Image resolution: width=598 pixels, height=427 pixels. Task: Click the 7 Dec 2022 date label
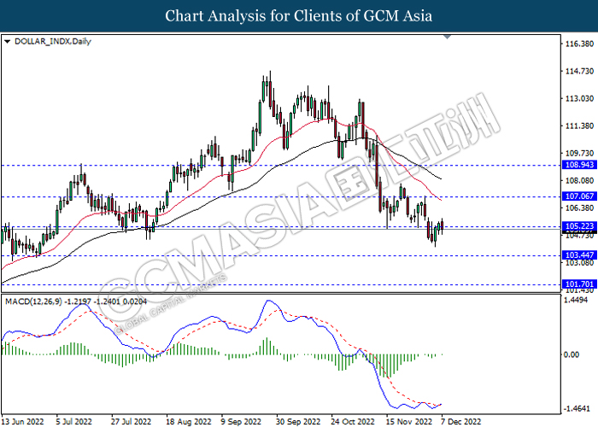point(460,422)
